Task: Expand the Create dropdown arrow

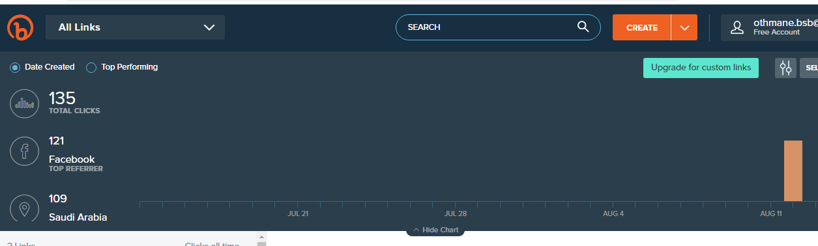Action: point(684,27)
